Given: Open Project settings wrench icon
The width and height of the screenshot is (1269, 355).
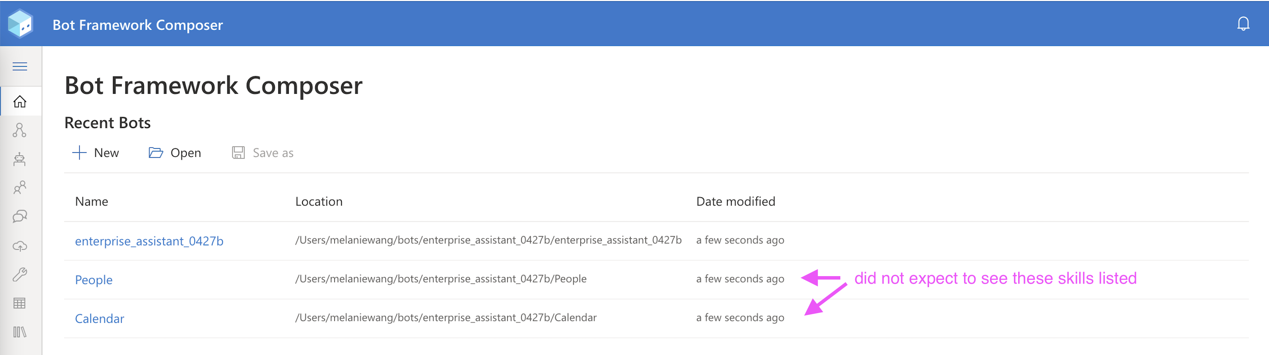Looking at the screenshot, I should [20, 274].
